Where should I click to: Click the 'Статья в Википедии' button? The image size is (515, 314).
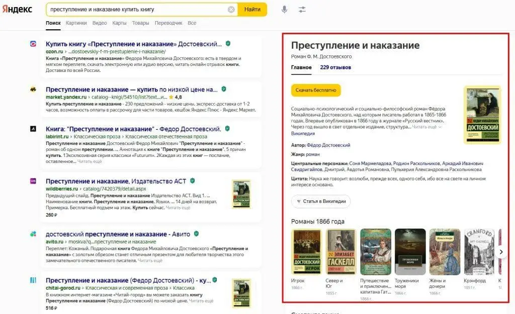320,201
